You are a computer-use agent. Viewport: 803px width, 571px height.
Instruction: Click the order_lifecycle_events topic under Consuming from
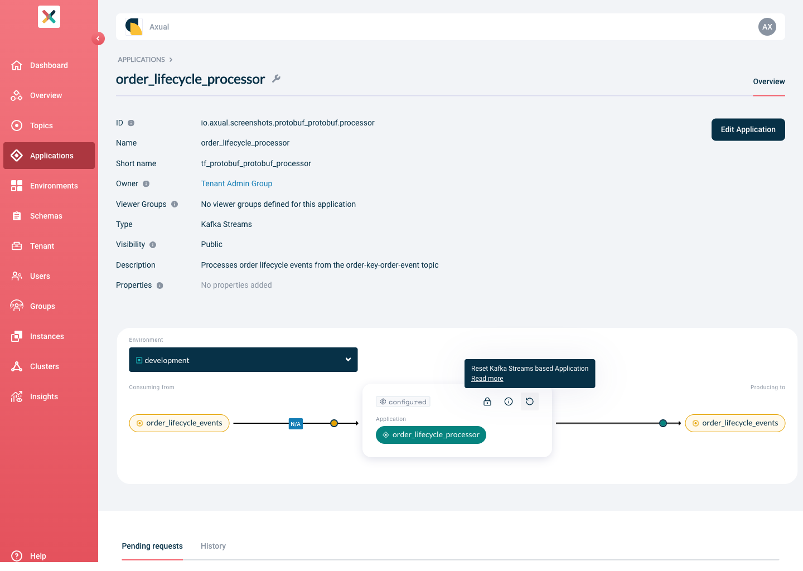point(179,423)
